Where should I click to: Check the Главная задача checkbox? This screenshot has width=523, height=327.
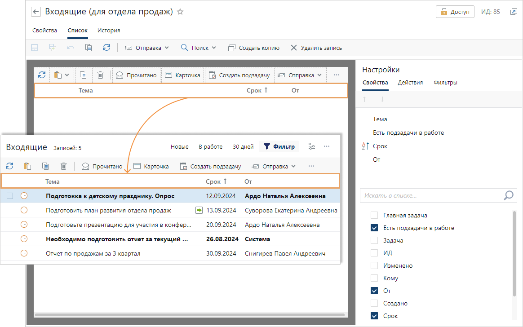pyautogui.click(x=374, y=215)
